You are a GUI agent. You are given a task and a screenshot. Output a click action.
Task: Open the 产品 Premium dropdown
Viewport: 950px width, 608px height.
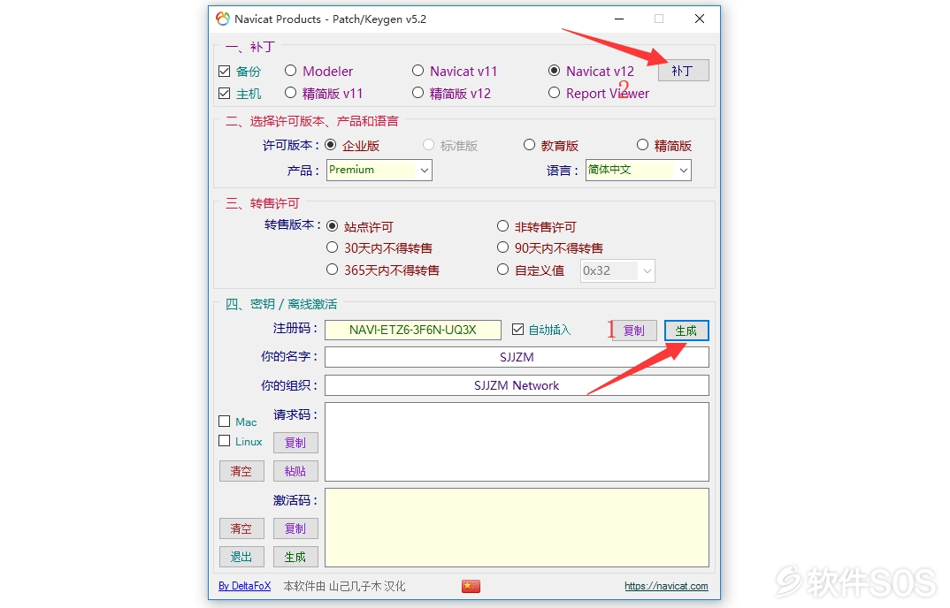point(379,171)
